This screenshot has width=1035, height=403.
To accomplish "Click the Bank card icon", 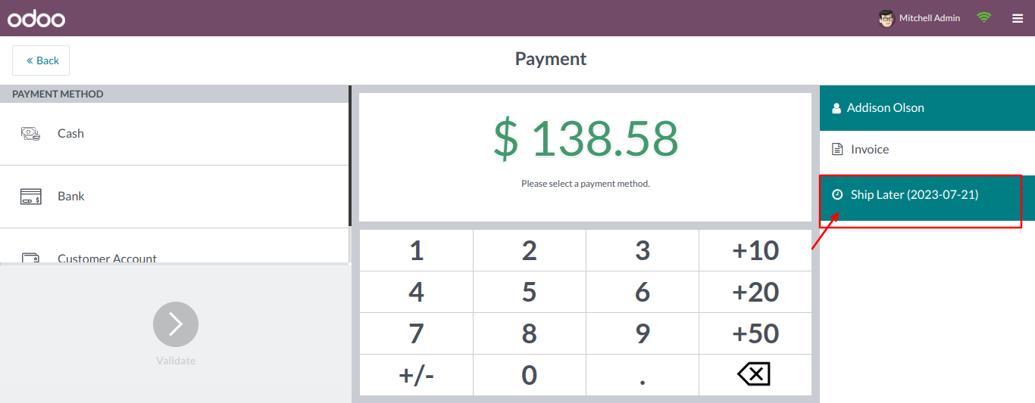I will click(x=30, y=197).
